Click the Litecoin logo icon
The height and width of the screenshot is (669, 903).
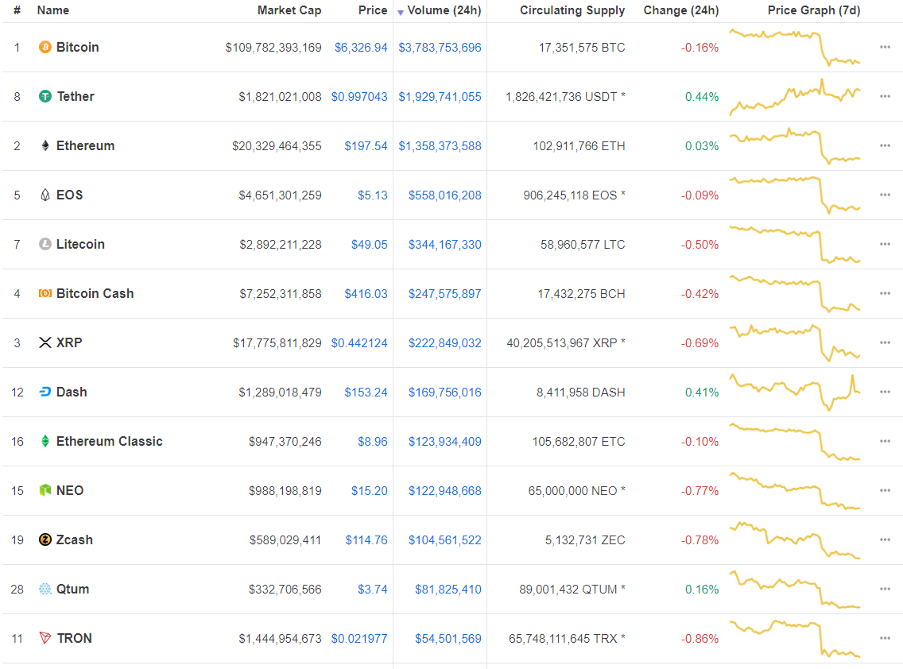45,245
